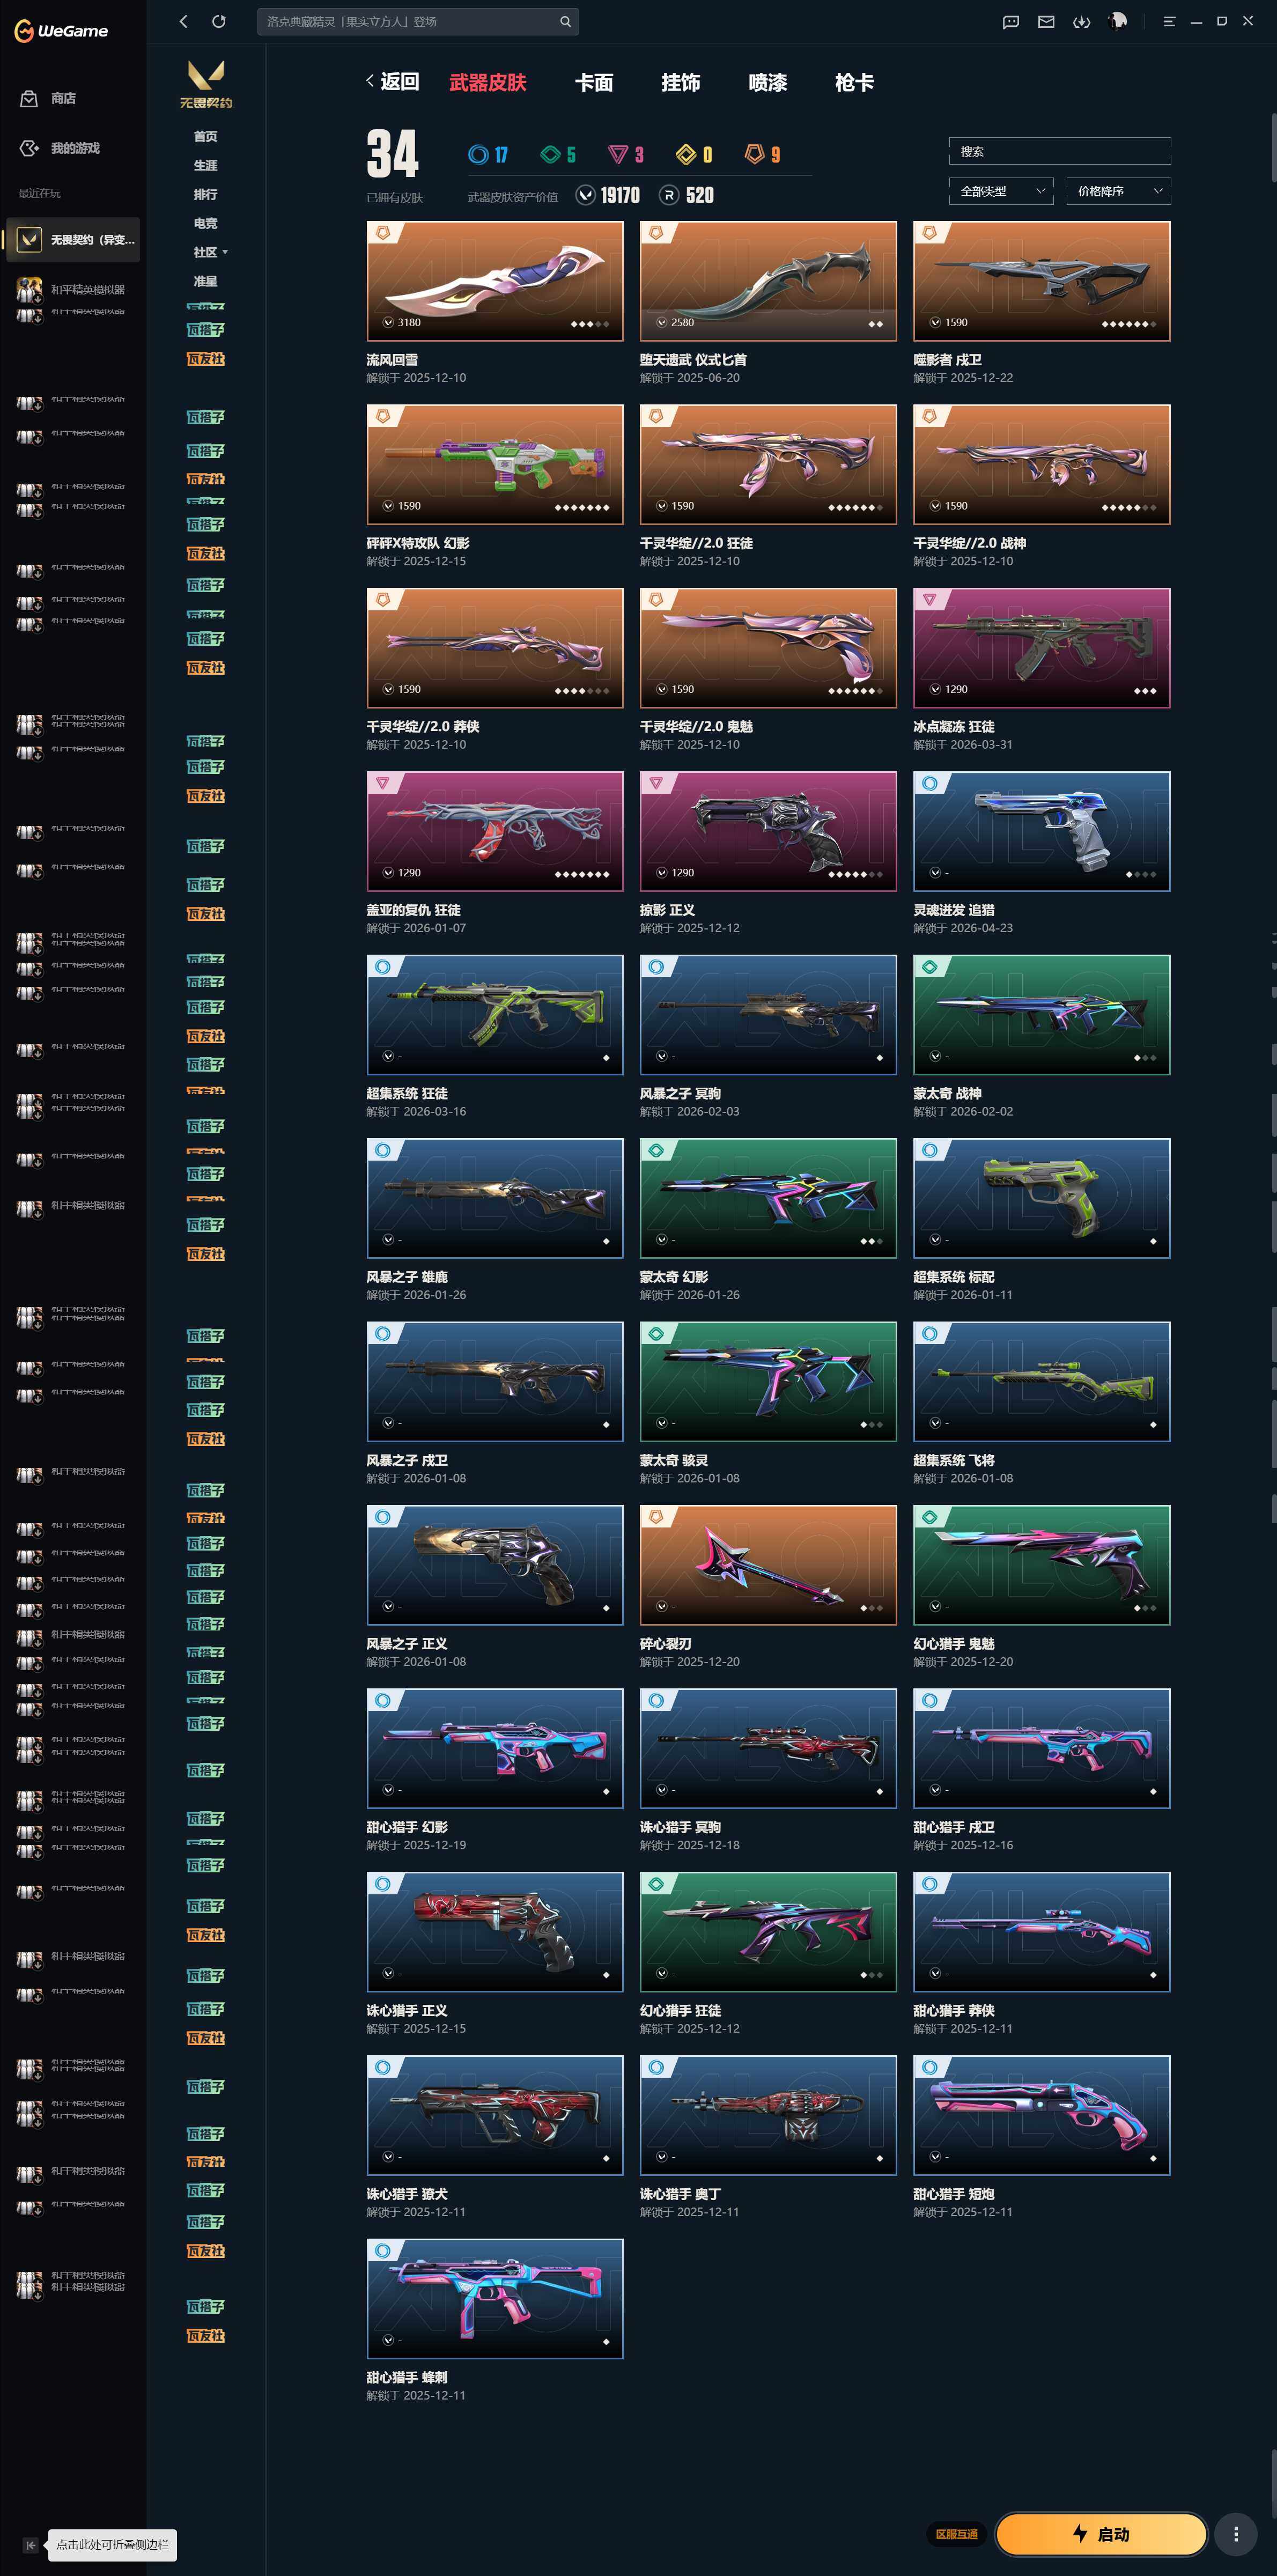Image resolution: width=1277 pixels, height=2576 pixels.
Task: Click the user avatar in the title bar
Action: pyautogui.click(x=1117, y=21)
